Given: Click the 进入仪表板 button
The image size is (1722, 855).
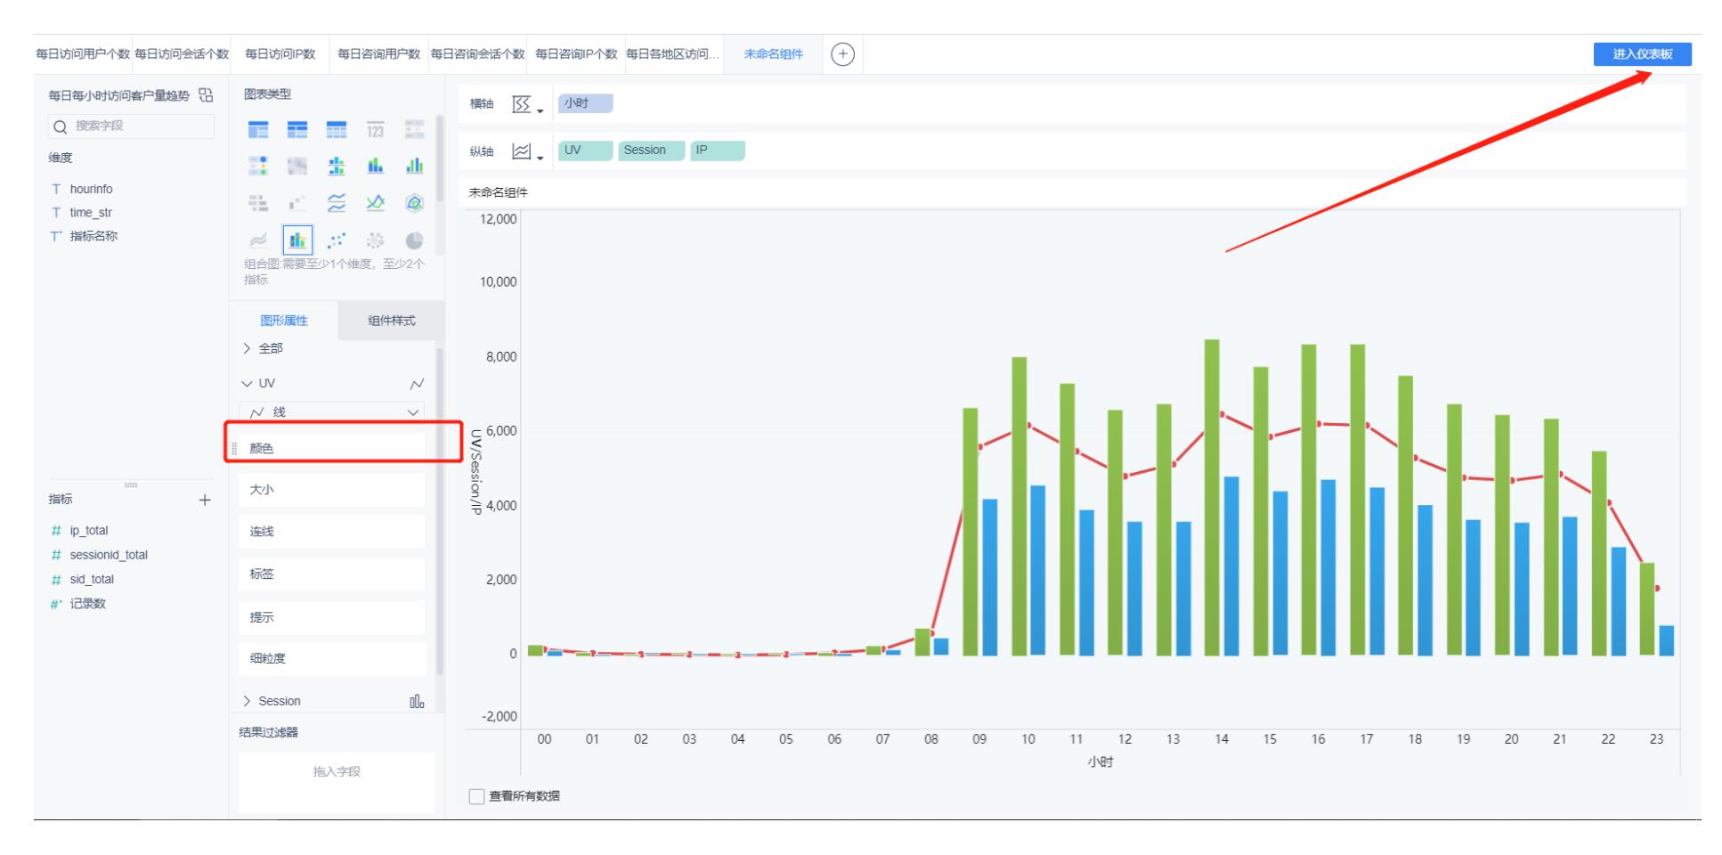Looking at the screenshot, I should [x=1643, y=54].
